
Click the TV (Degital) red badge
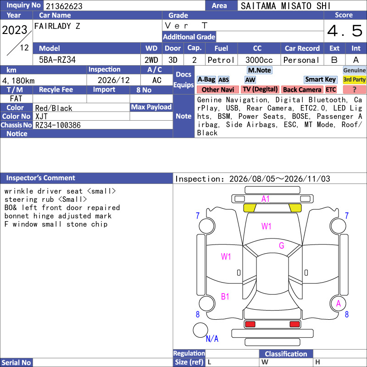(x=260, y=89)
